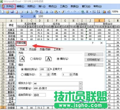Click the E-mail envelope toolbar icon
Screen dimensions: 120x110
pyautogui.click(x=21, y=12)
